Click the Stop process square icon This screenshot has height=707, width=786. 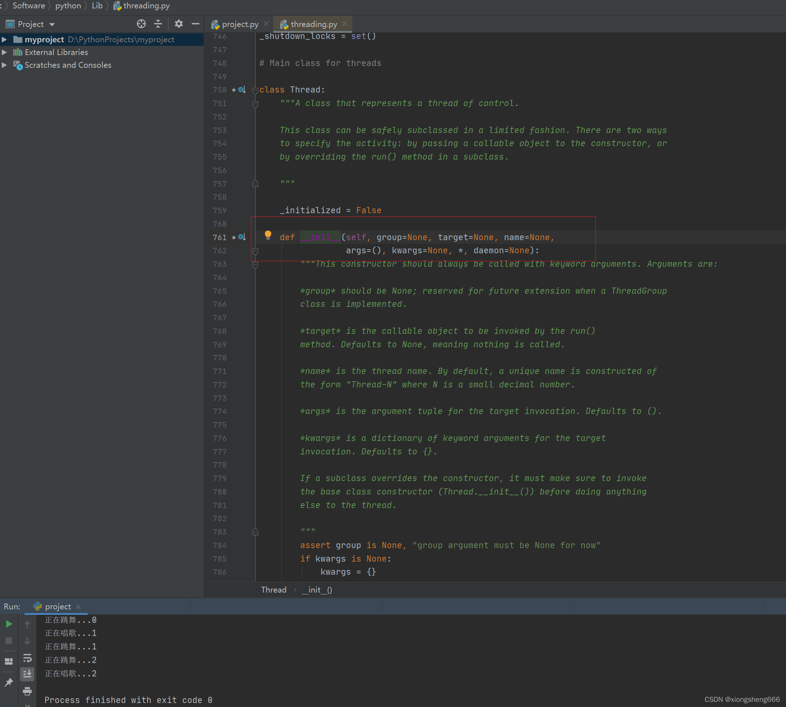[8, 641]
